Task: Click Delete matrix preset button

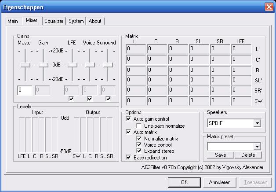Action: pos(248,155)
